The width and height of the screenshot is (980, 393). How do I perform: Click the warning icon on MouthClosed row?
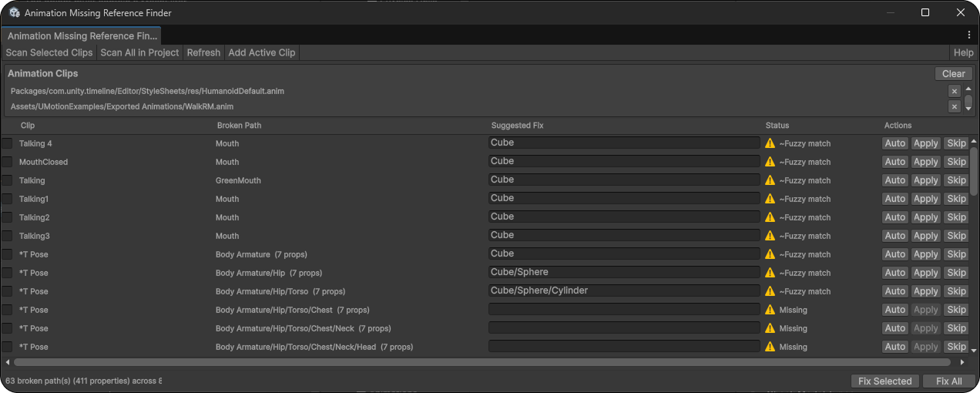pyautogui.click(x=770, y=162)
